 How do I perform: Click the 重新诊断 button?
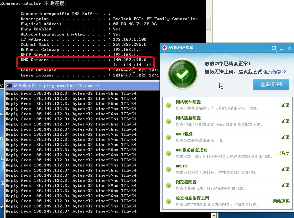pyautogui.click(x=271, y=84)
